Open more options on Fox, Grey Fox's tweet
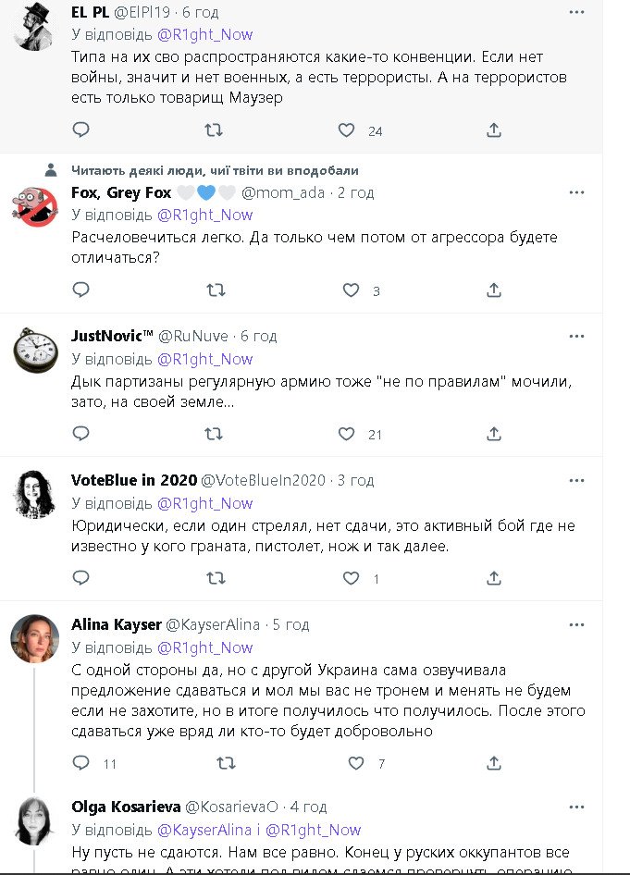Image resolution: width=630 pixels, height=875 pixels. point(576,193)
